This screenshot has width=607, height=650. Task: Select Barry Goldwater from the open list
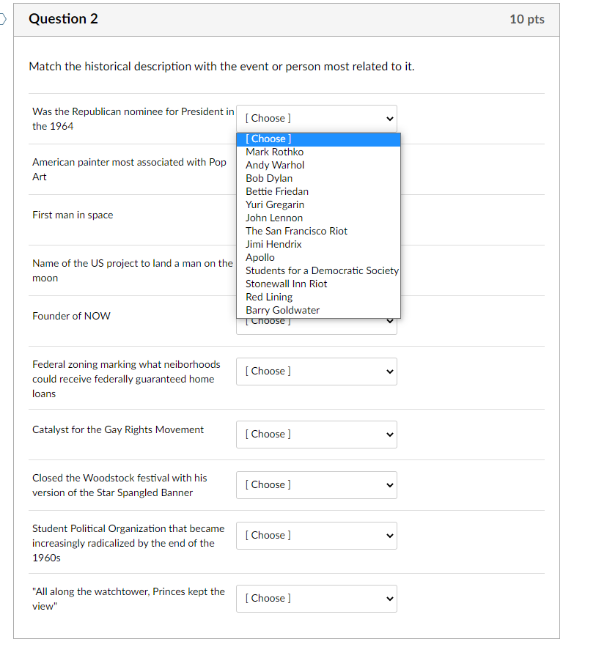tap(318, 310)
